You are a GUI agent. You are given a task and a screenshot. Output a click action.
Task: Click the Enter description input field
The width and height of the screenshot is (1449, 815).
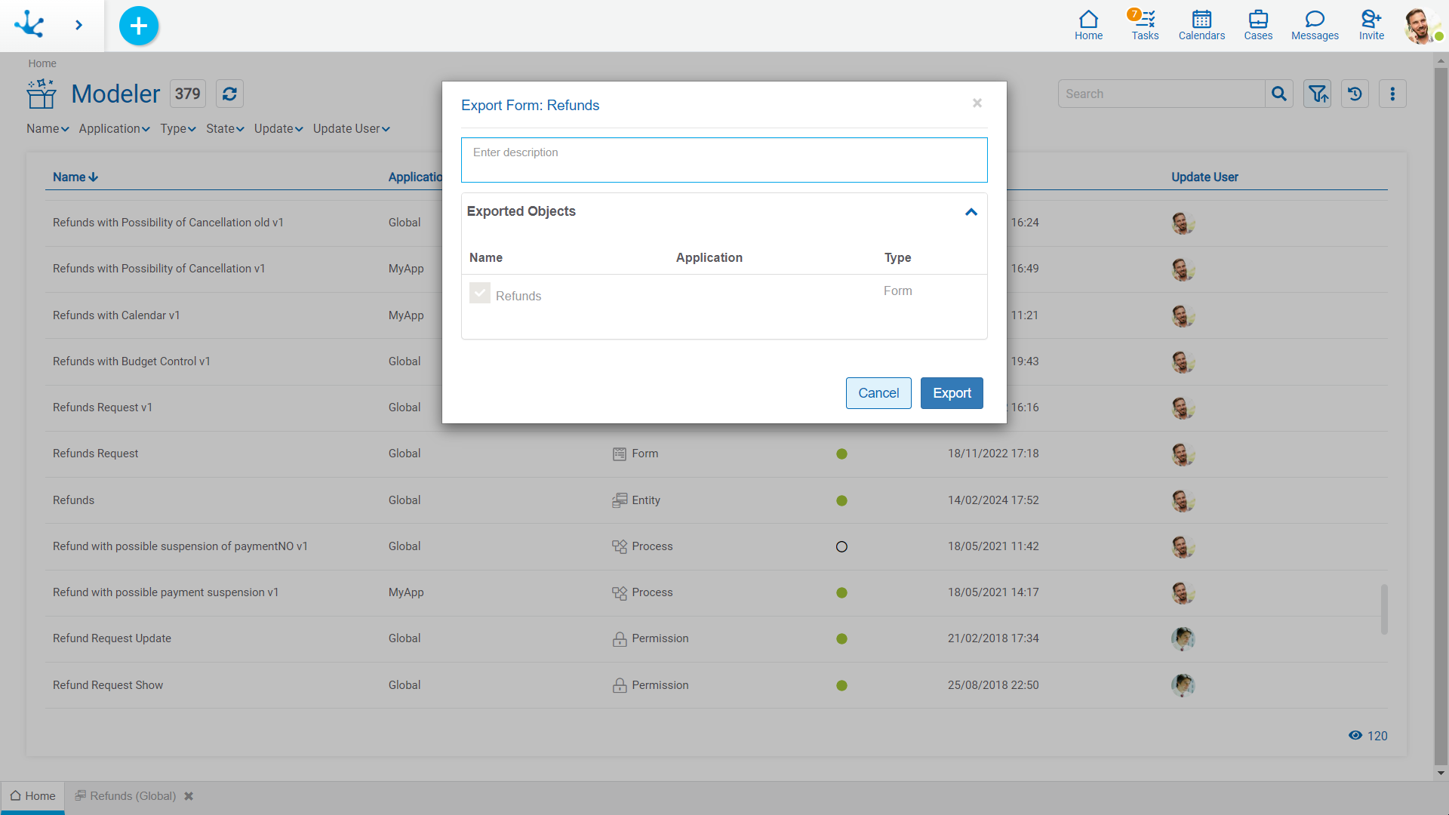[x=724, y=160]
